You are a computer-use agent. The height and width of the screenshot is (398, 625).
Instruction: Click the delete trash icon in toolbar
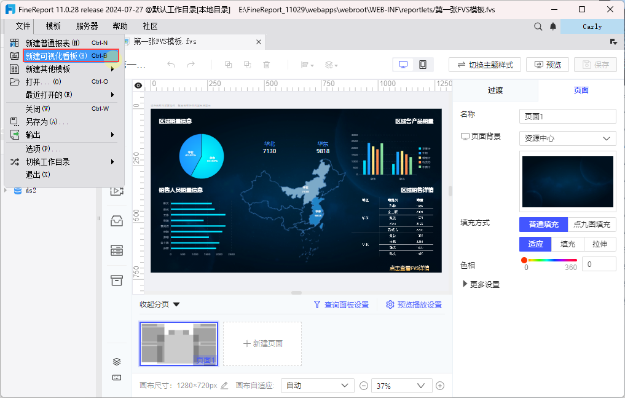[x=267, y=65]
